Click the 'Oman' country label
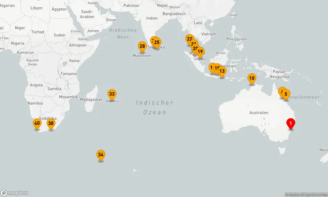 (x=111, y=20)
